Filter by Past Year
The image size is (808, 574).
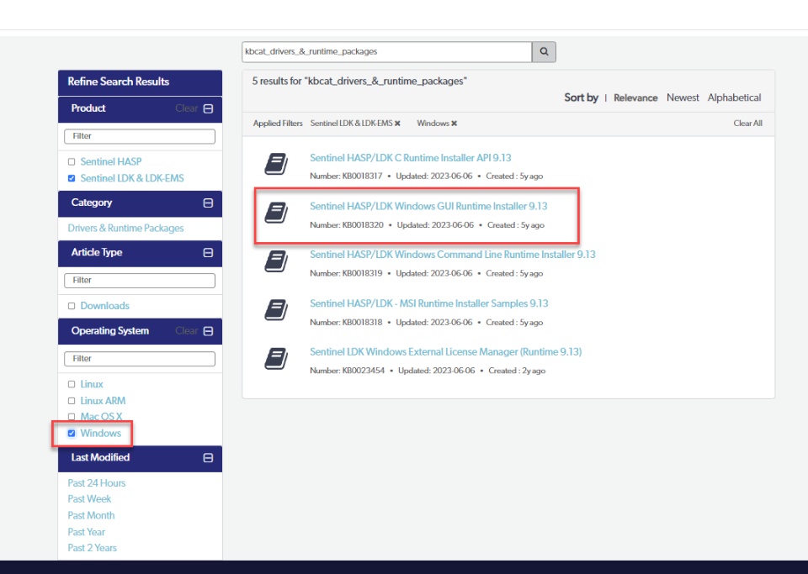tap(86, 532)
